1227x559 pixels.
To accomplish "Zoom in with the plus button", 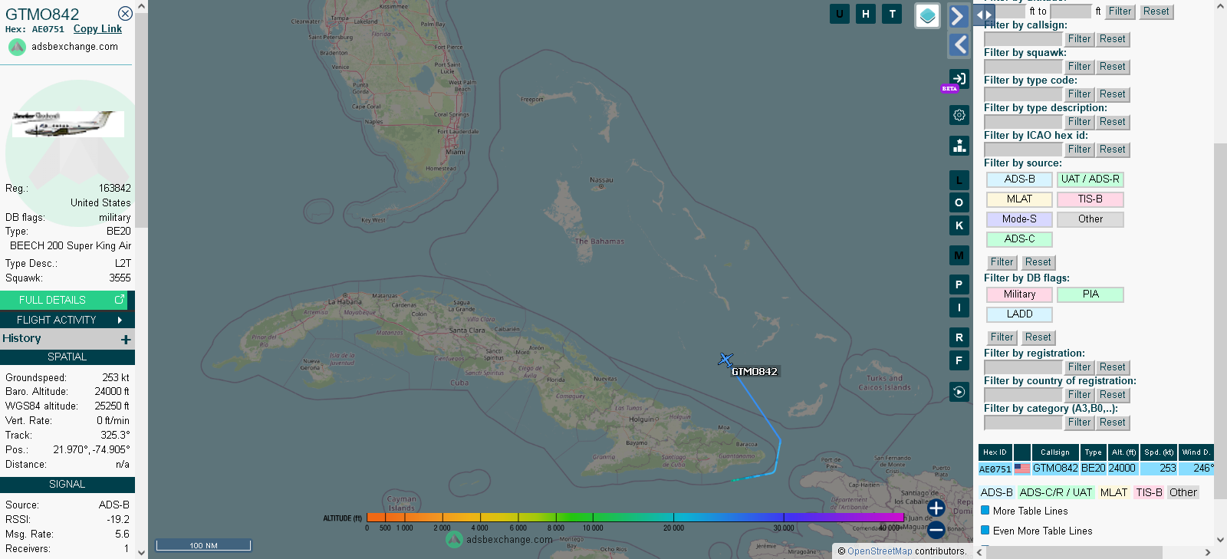I will pos(936,508).
